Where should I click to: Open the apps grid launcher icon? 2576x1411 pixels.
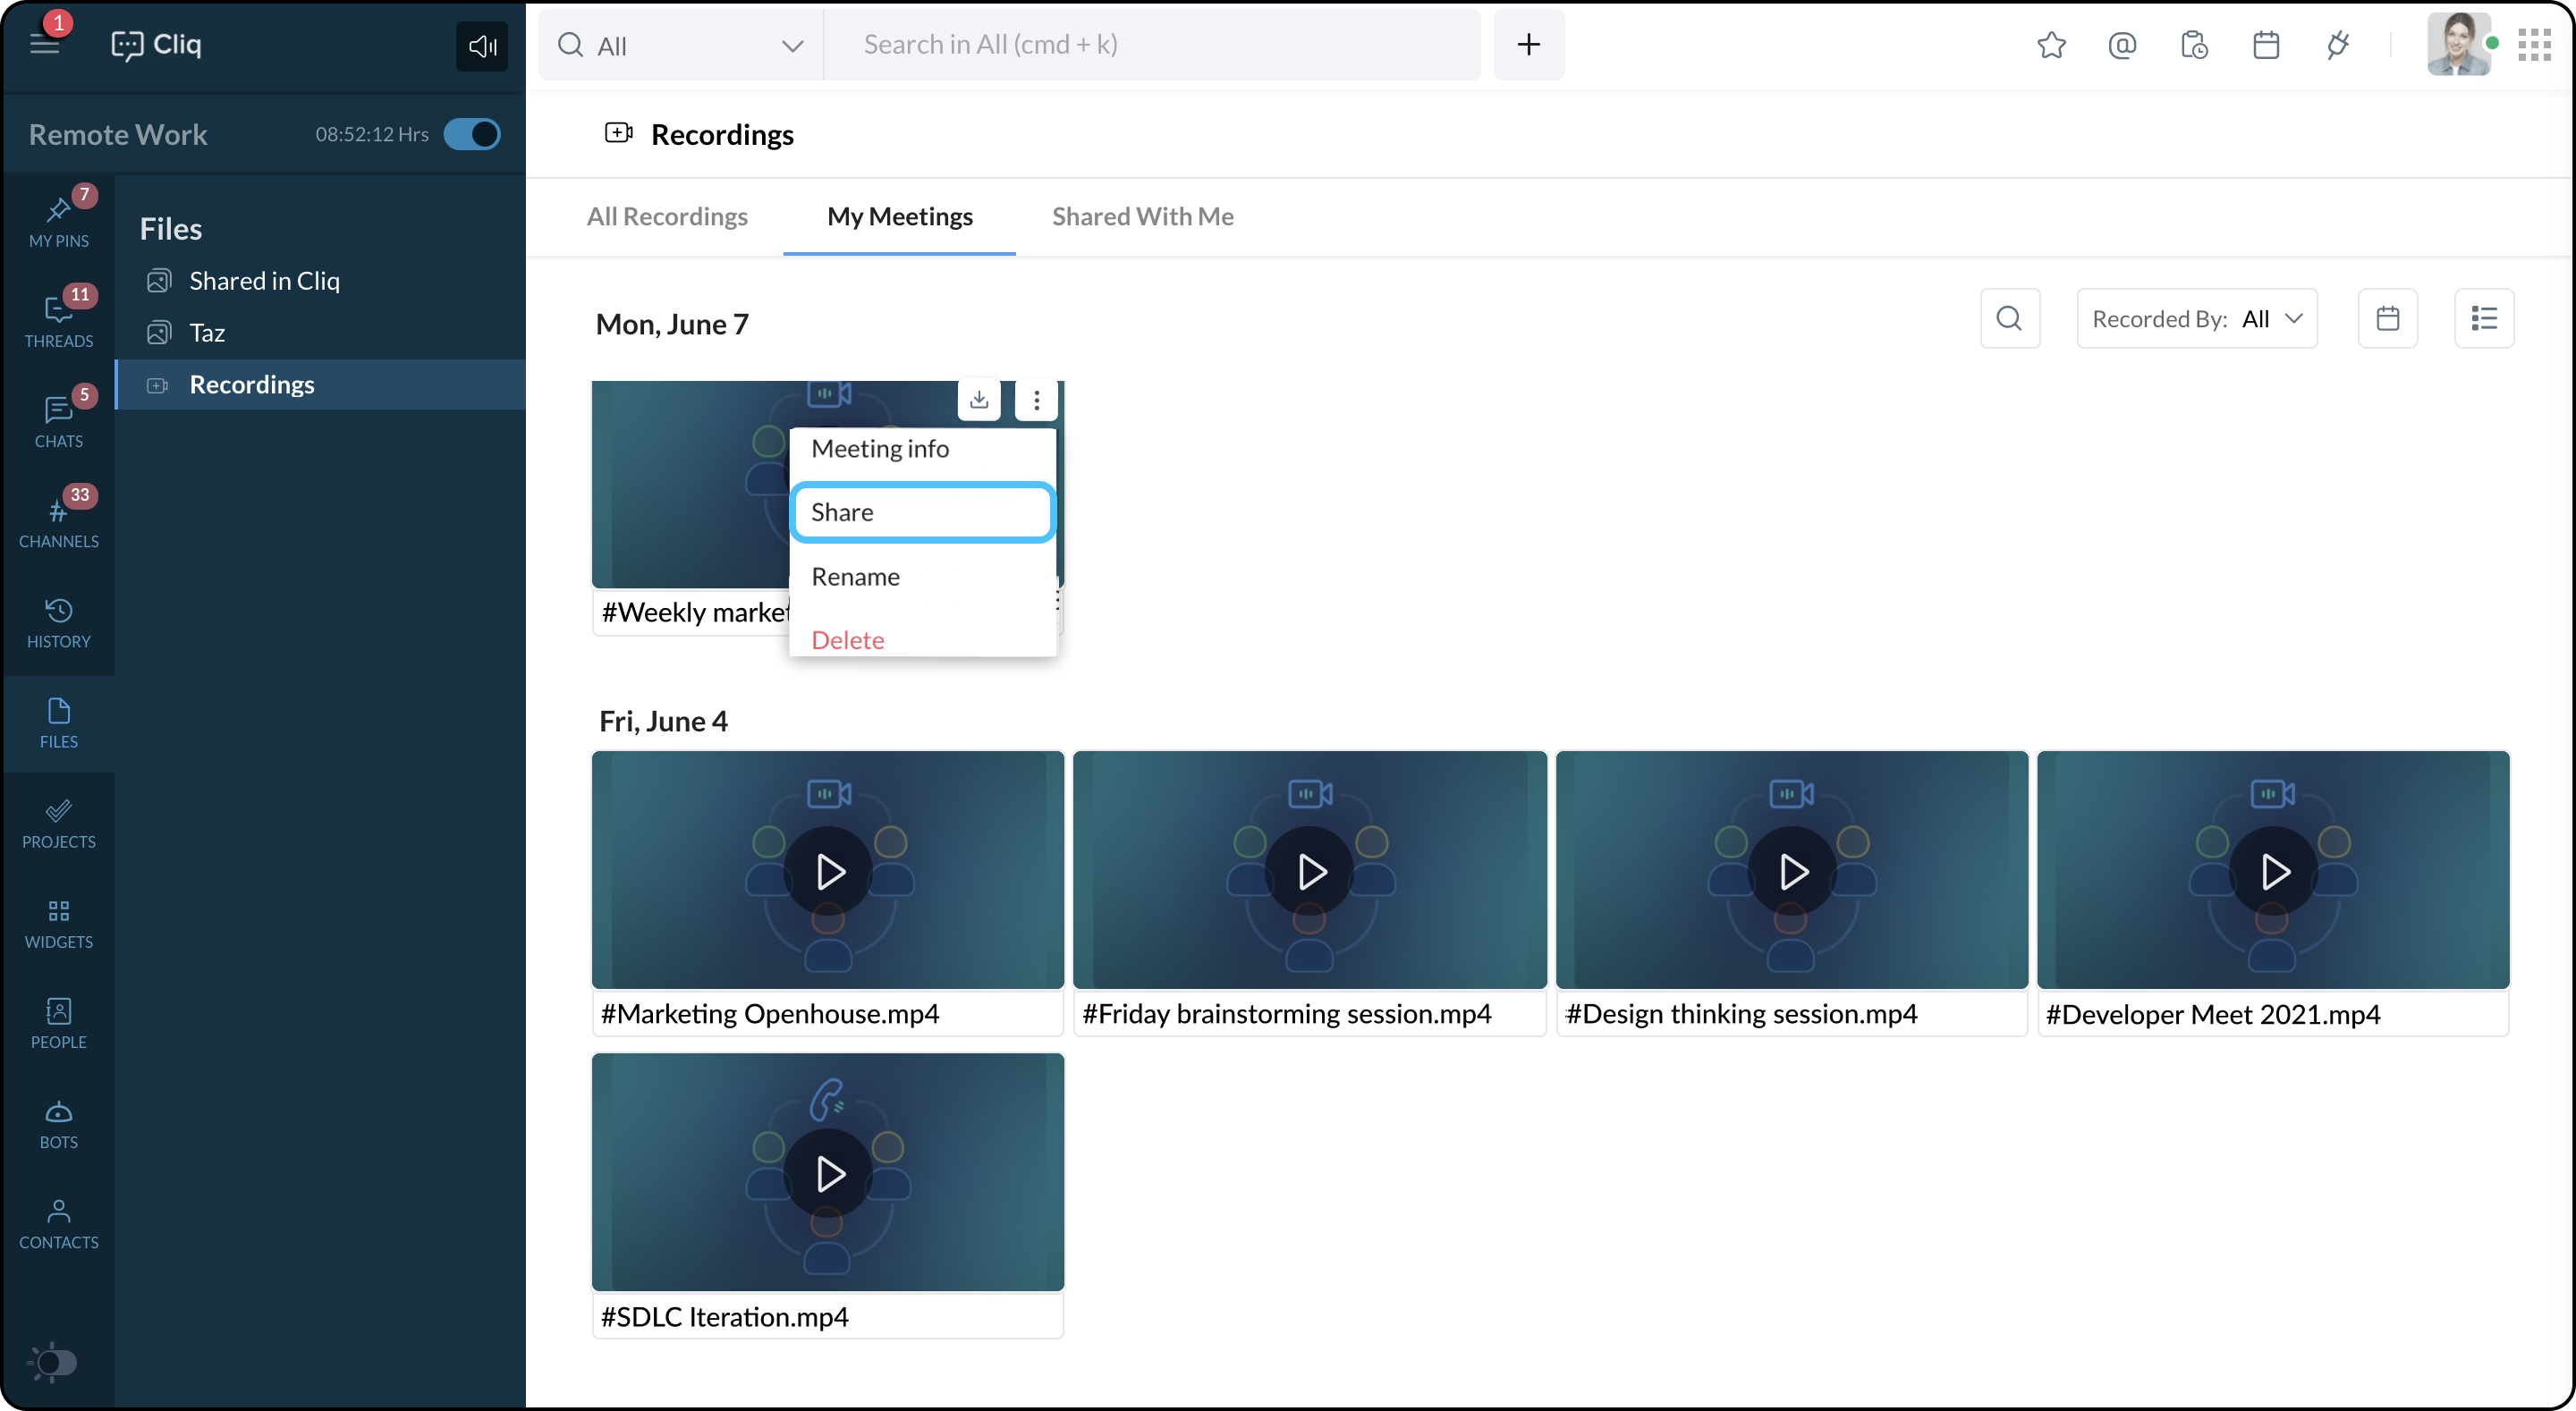[x=2535, y=45]
